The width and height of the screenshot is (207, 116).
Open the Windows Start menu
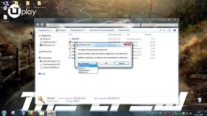[x=4, y=113]
